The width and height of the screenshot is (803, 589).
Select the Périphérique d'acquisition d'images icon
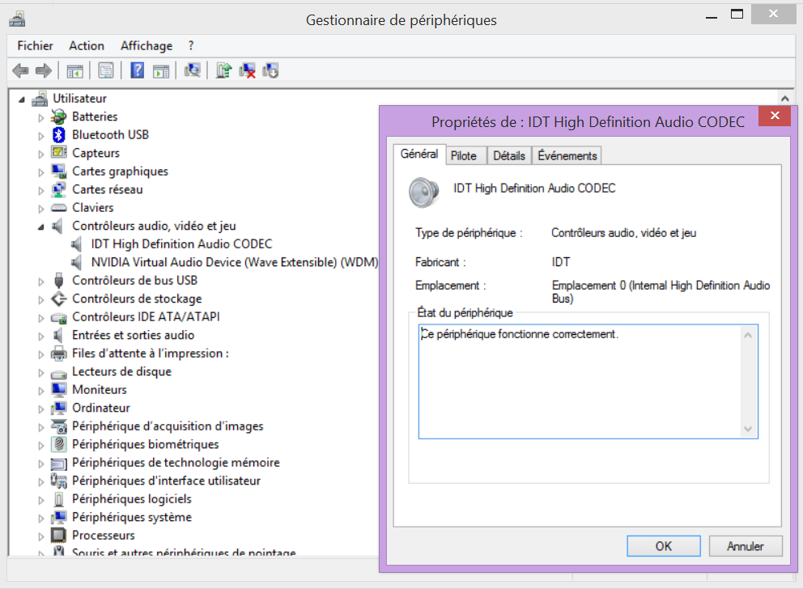pyautogui.click(x=59, y=426)
